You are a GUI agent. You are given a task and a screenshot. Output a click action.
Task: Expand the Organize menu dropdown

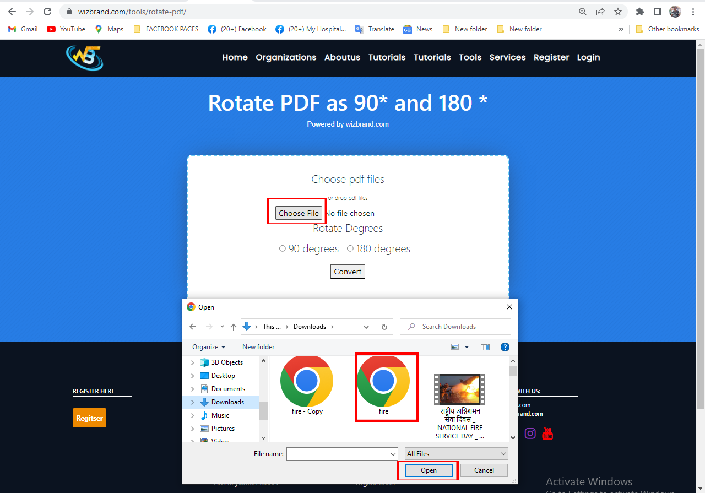pos(209,347)
